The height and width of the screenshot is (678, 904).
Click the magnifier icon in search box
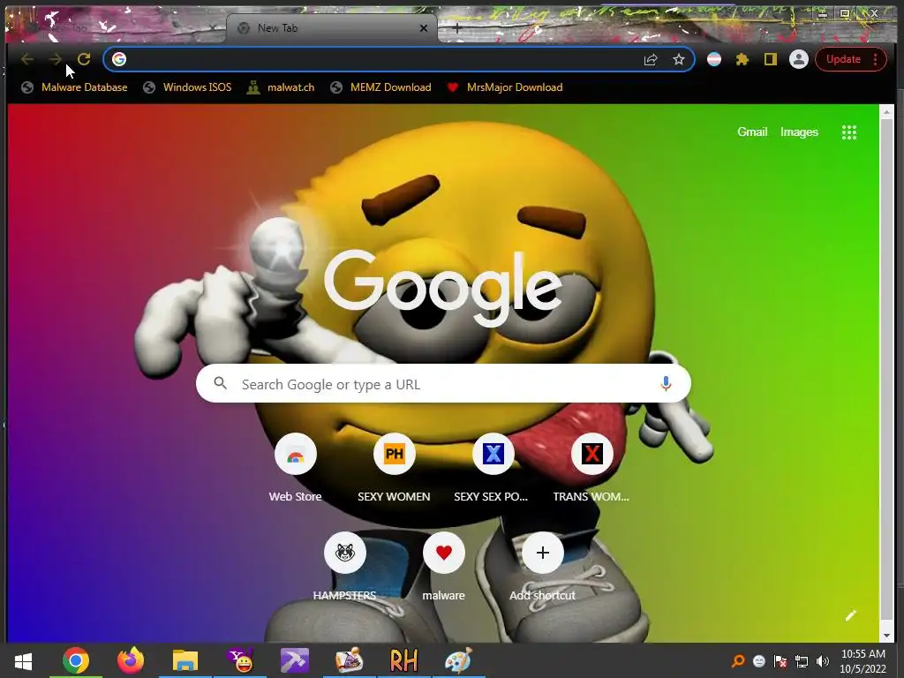point(220,383)
